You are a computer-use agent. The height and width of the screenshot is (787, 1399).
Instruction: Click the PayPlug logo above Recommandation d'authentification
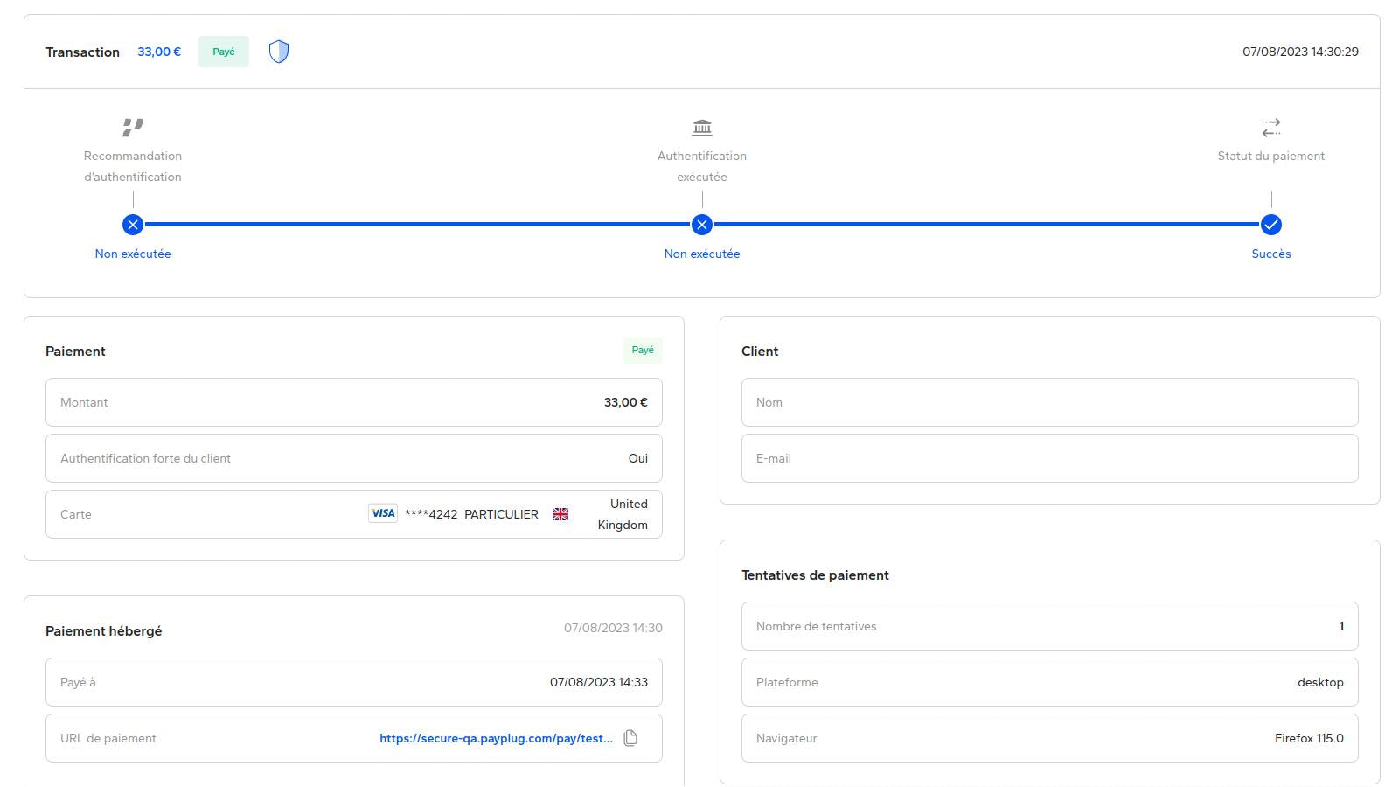133,128
